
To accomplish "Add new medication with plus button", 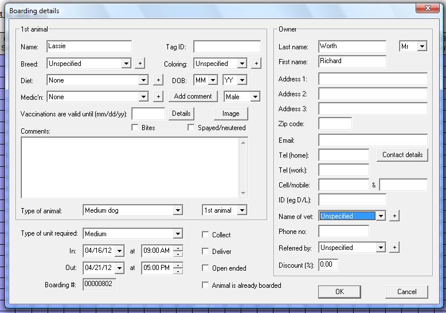I will pyautogui.click(x=158, y=97).
